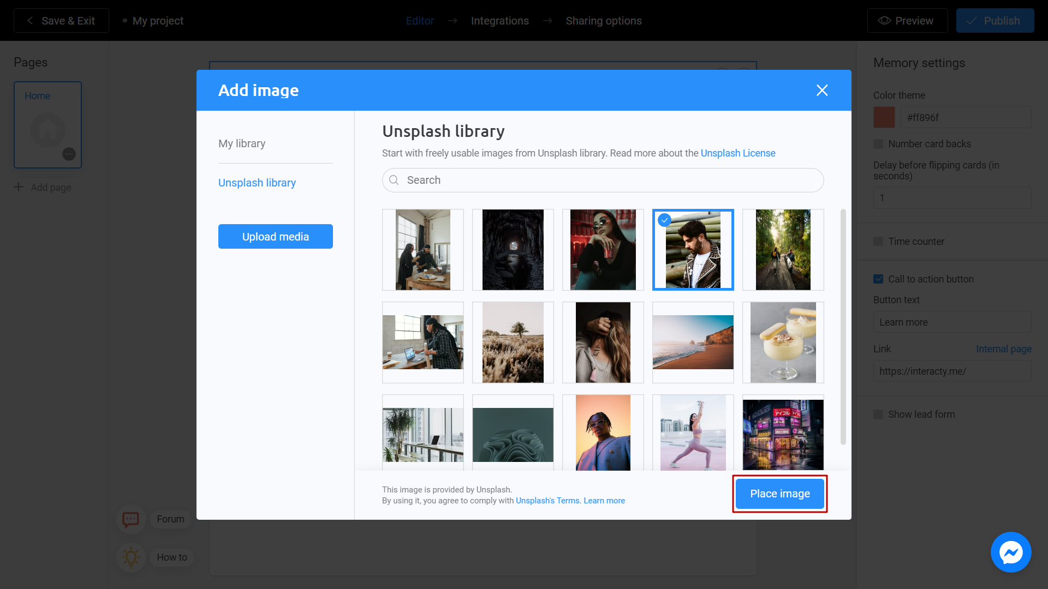Click the search input field
Viewport: 1048px width, 589px height.
(603, 180)
